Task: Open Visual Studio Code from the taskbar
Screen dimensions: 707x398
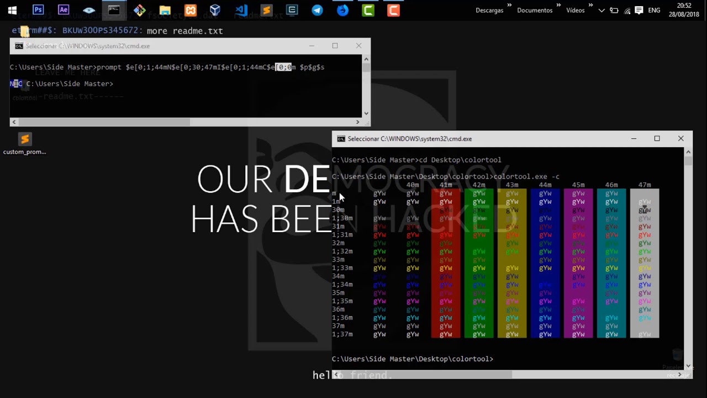Action: pos(241,10)
